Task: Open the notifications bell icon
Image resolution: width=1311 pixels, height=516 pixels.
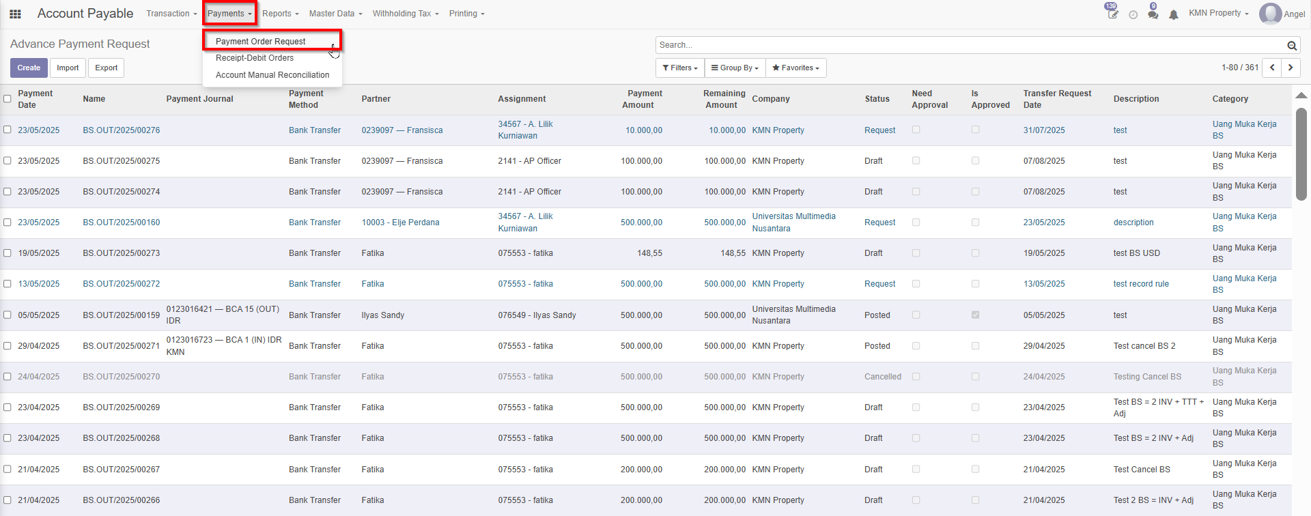Action: point(1174,14)
